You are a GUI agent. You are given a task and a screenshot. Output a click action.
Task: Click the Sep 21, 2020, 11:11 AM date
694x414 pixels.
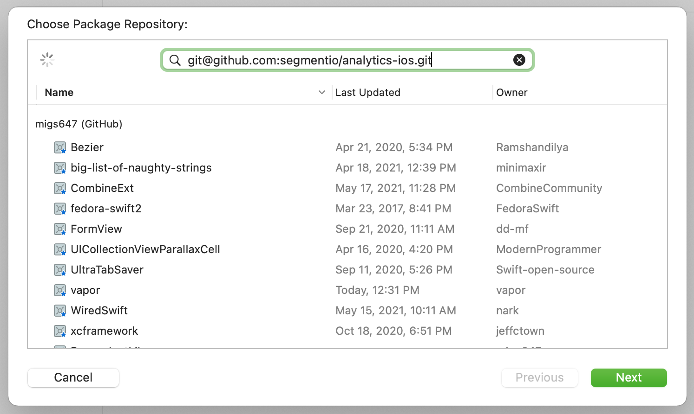[x=395, y=229]
